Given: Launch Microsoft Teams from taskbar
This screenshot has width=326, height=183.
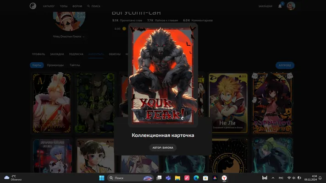Looking at the screenshot, I should click(x=168, y=178).
